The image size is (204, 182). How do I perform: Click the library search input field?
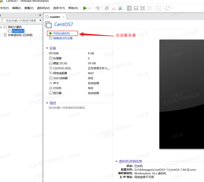21,21
